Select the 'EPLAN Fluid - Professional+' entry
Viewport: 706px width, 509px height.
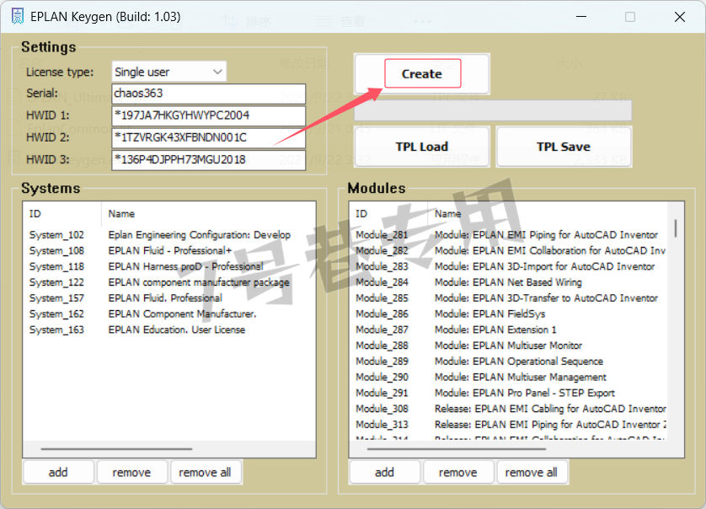(169, 251)
